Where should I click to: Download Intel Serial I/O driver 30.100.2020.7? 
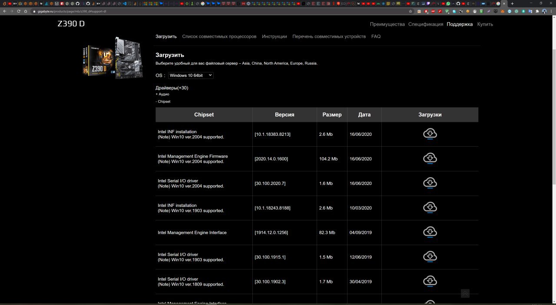(x=430, y=183)
